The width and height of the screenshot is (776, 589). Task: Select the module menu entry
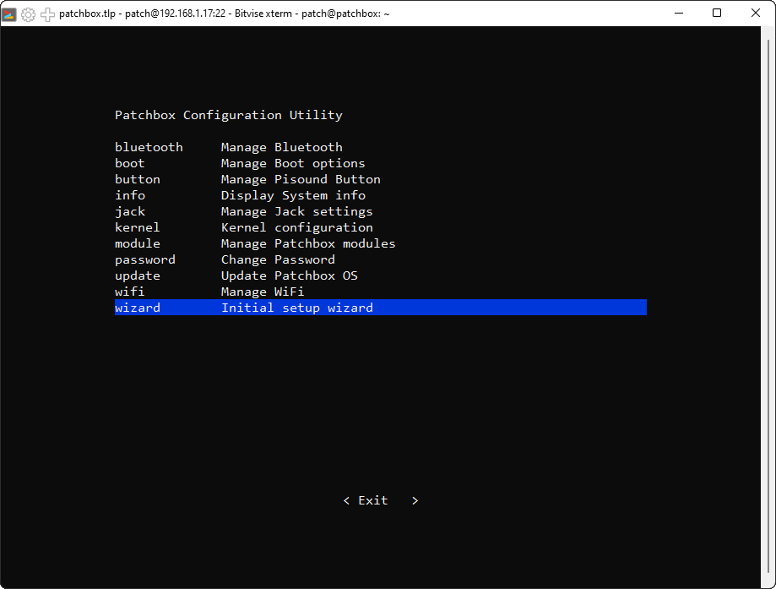[x=138, y=243]
